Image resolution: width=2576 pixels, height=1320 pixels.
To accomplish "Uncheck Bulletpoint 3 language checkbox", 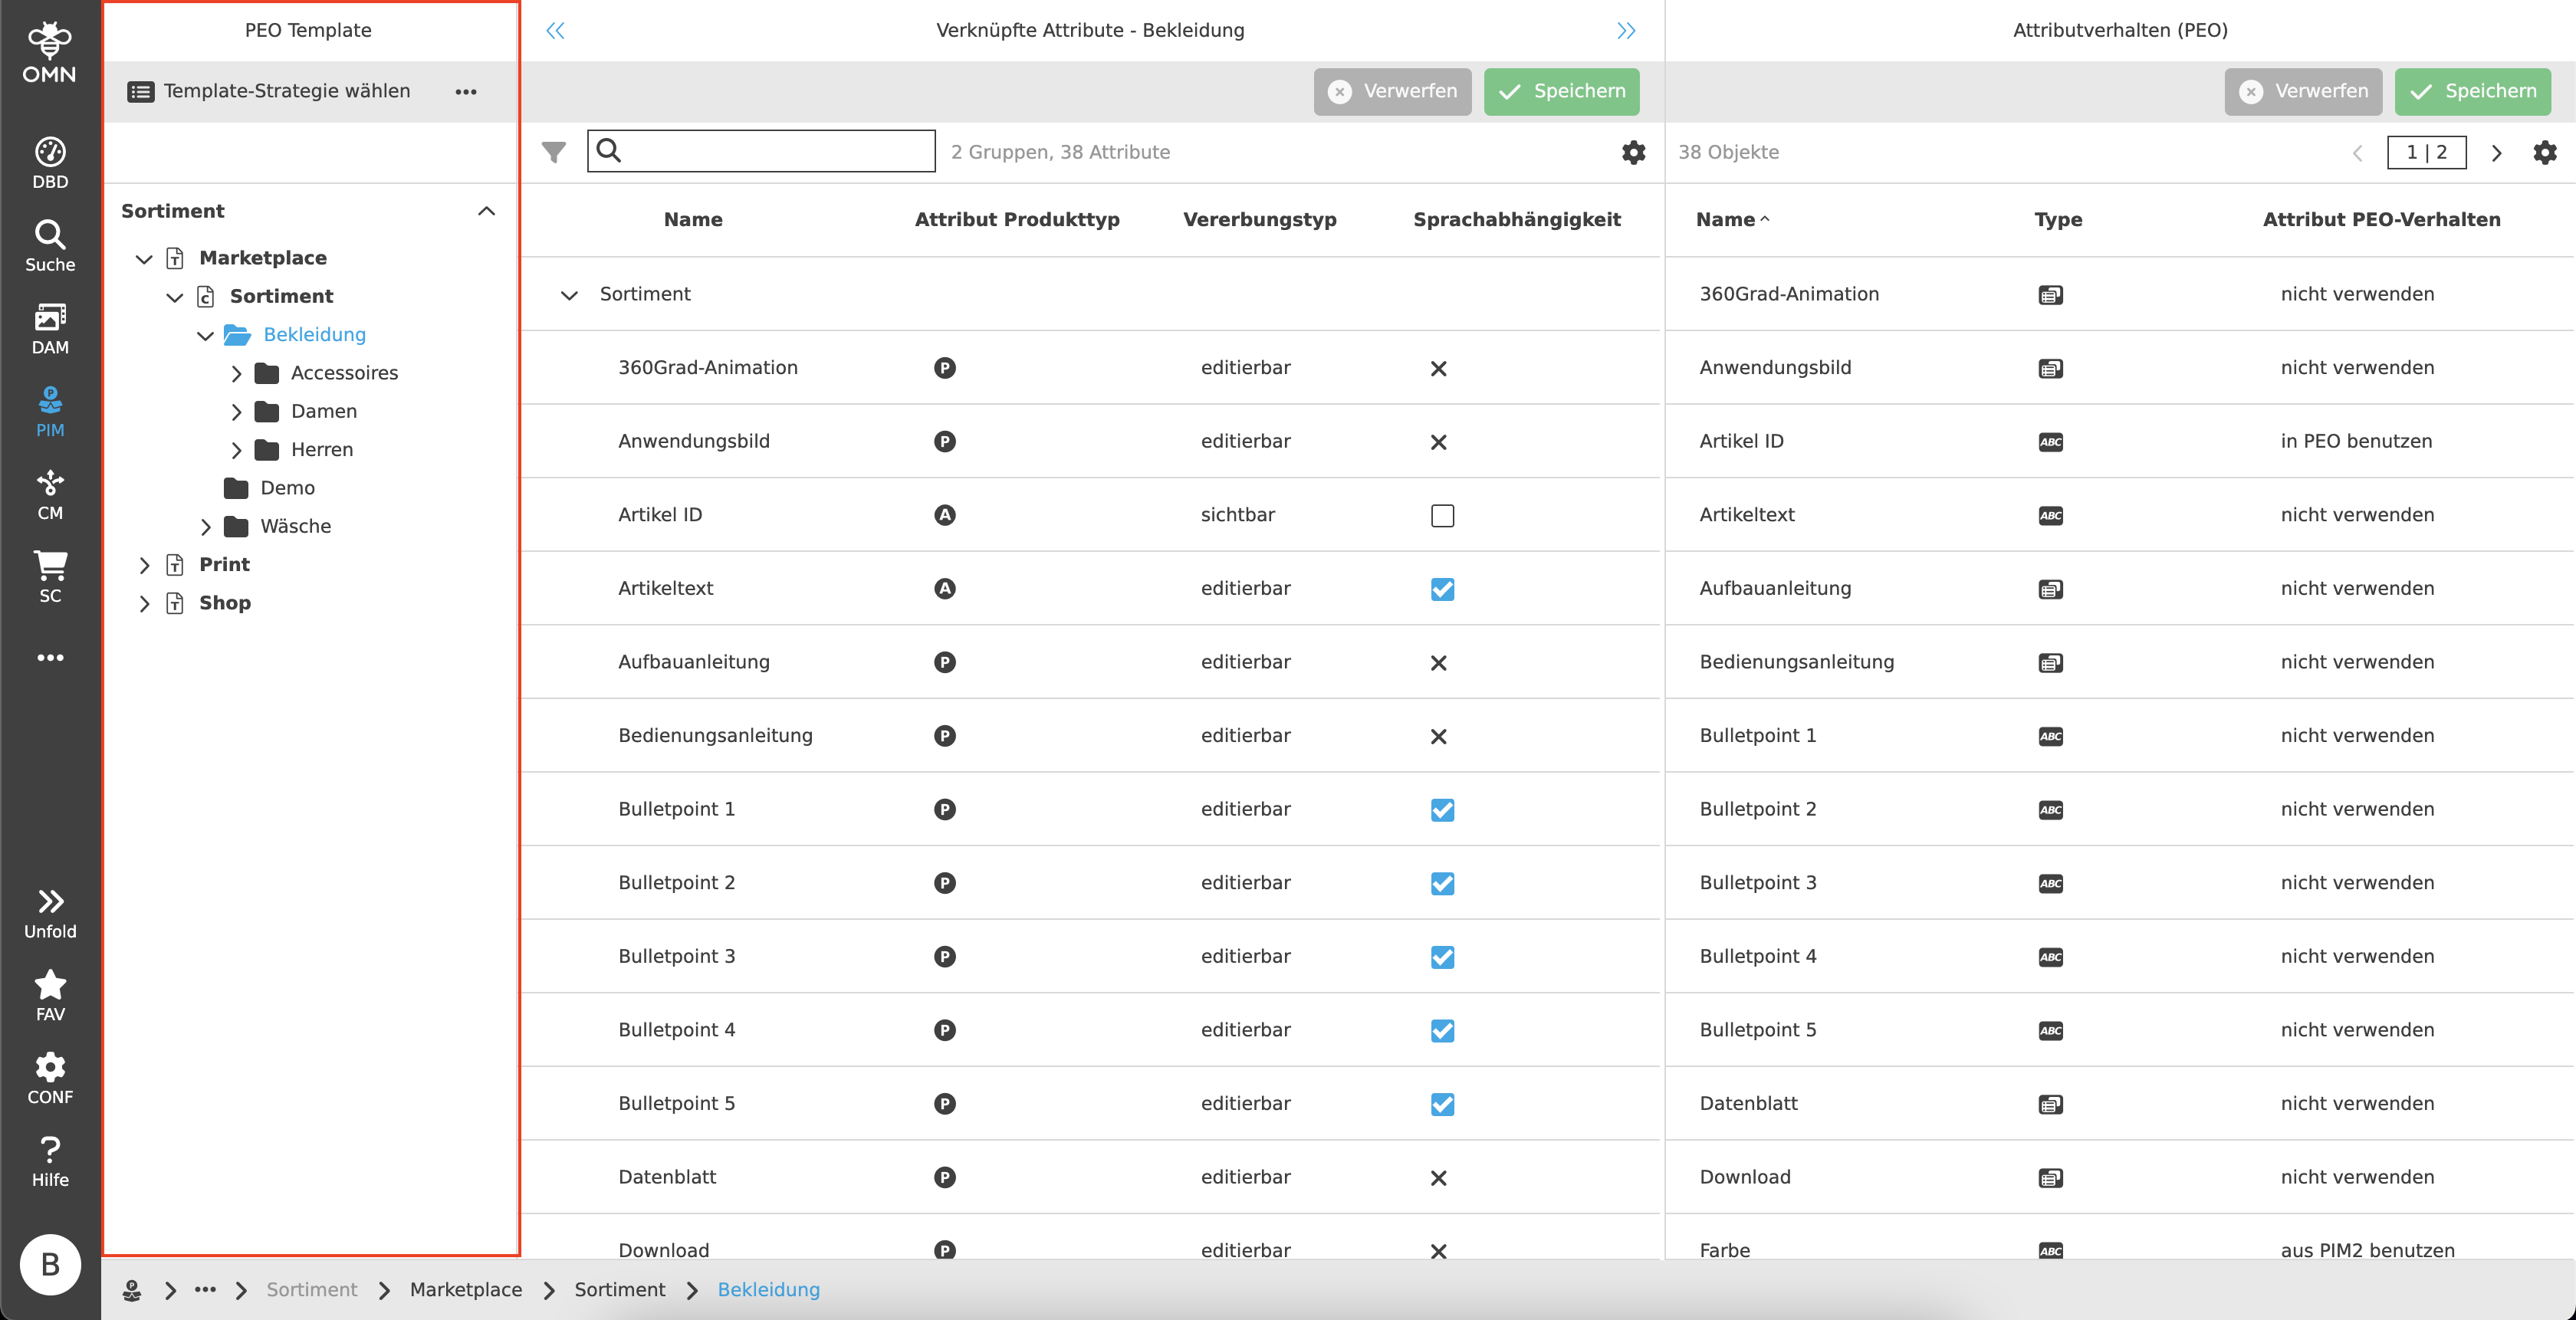I will point(1442,957).
